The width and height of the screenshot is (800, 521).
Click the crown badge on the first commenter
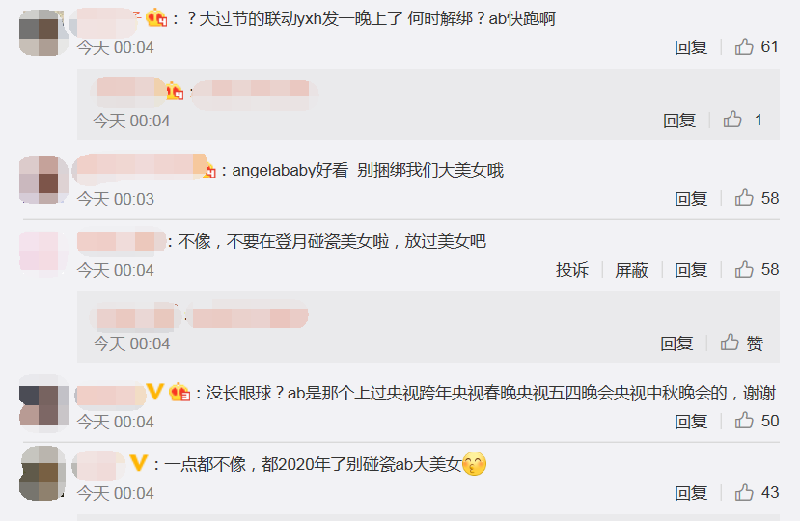click(156, 18)
